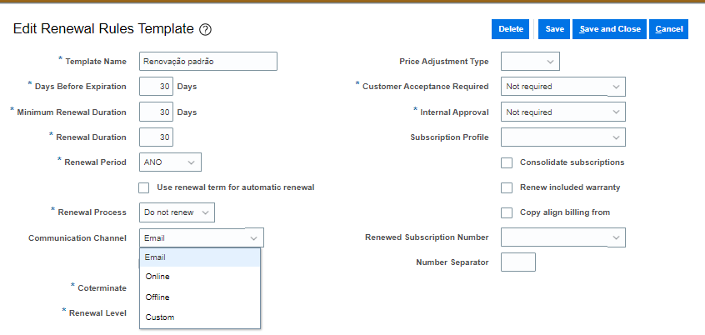Open Subscription Profile dropdown

pos(563,137)
